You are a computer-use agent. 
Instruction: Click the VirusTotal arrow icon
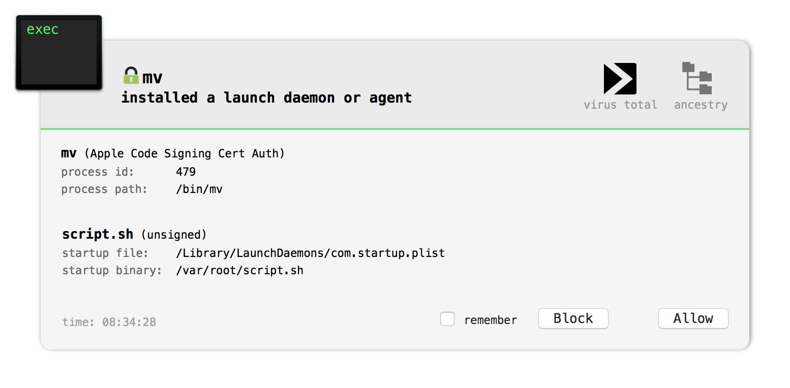click(x=620, y=79)
